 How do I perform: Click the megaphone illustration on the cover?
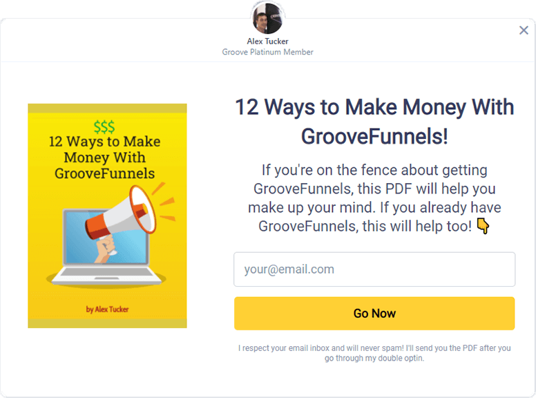[121, 214]
